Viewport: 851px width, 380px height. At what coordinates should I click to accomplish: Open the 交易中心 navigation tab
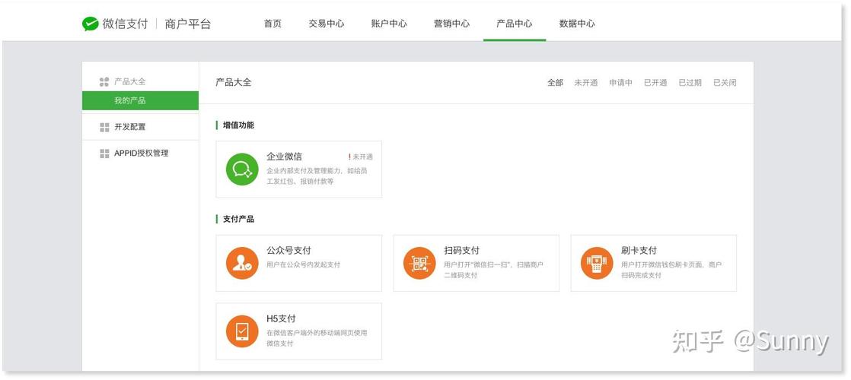[x=327, y=24]
